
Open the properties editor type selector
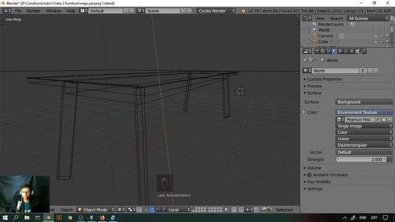[x=307, y=51]
